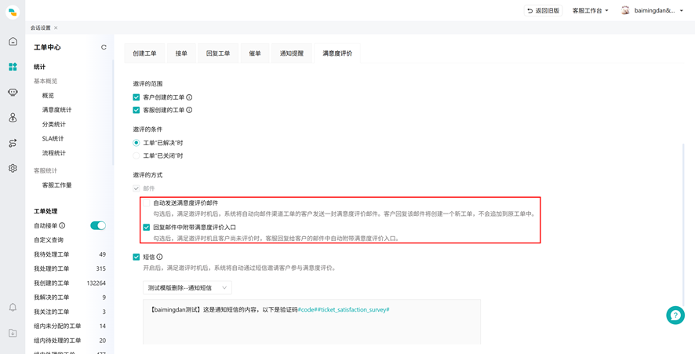Switch to the 催单 tab
This screenshot has height=354, width=695.
(255, 53)
